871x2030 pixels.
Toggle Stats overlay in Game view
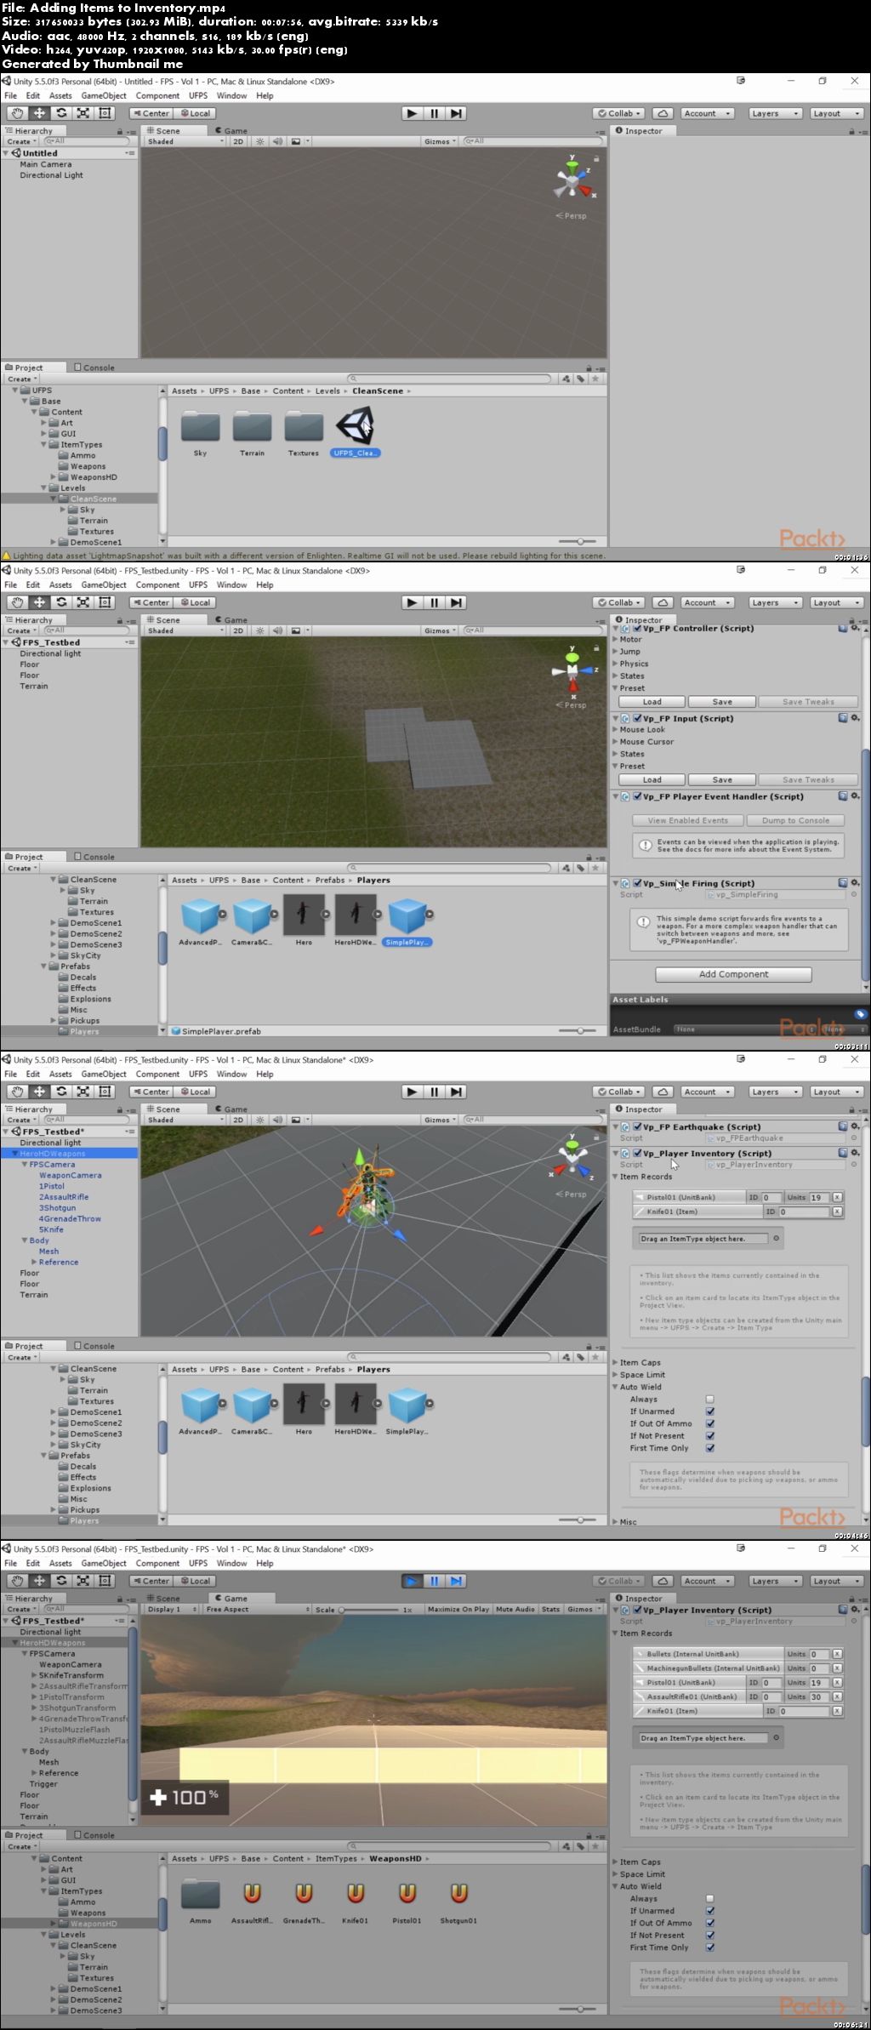[x=551, y=1609]
